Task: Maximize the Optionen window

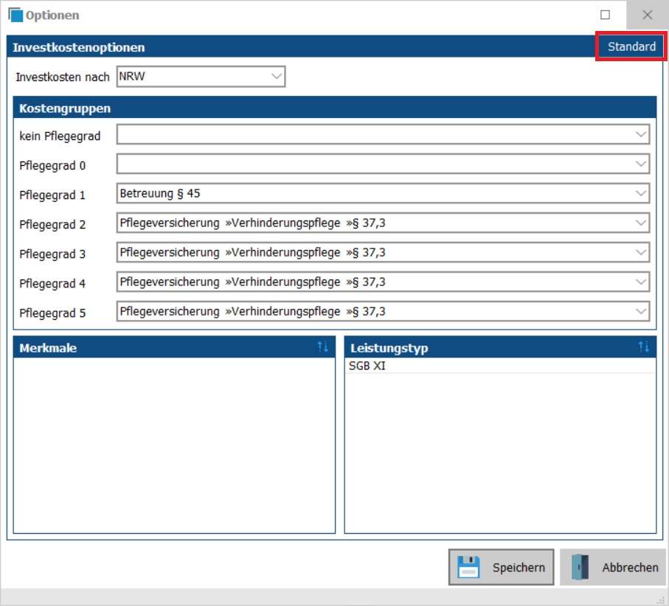Action: click(x=606, y=15)
